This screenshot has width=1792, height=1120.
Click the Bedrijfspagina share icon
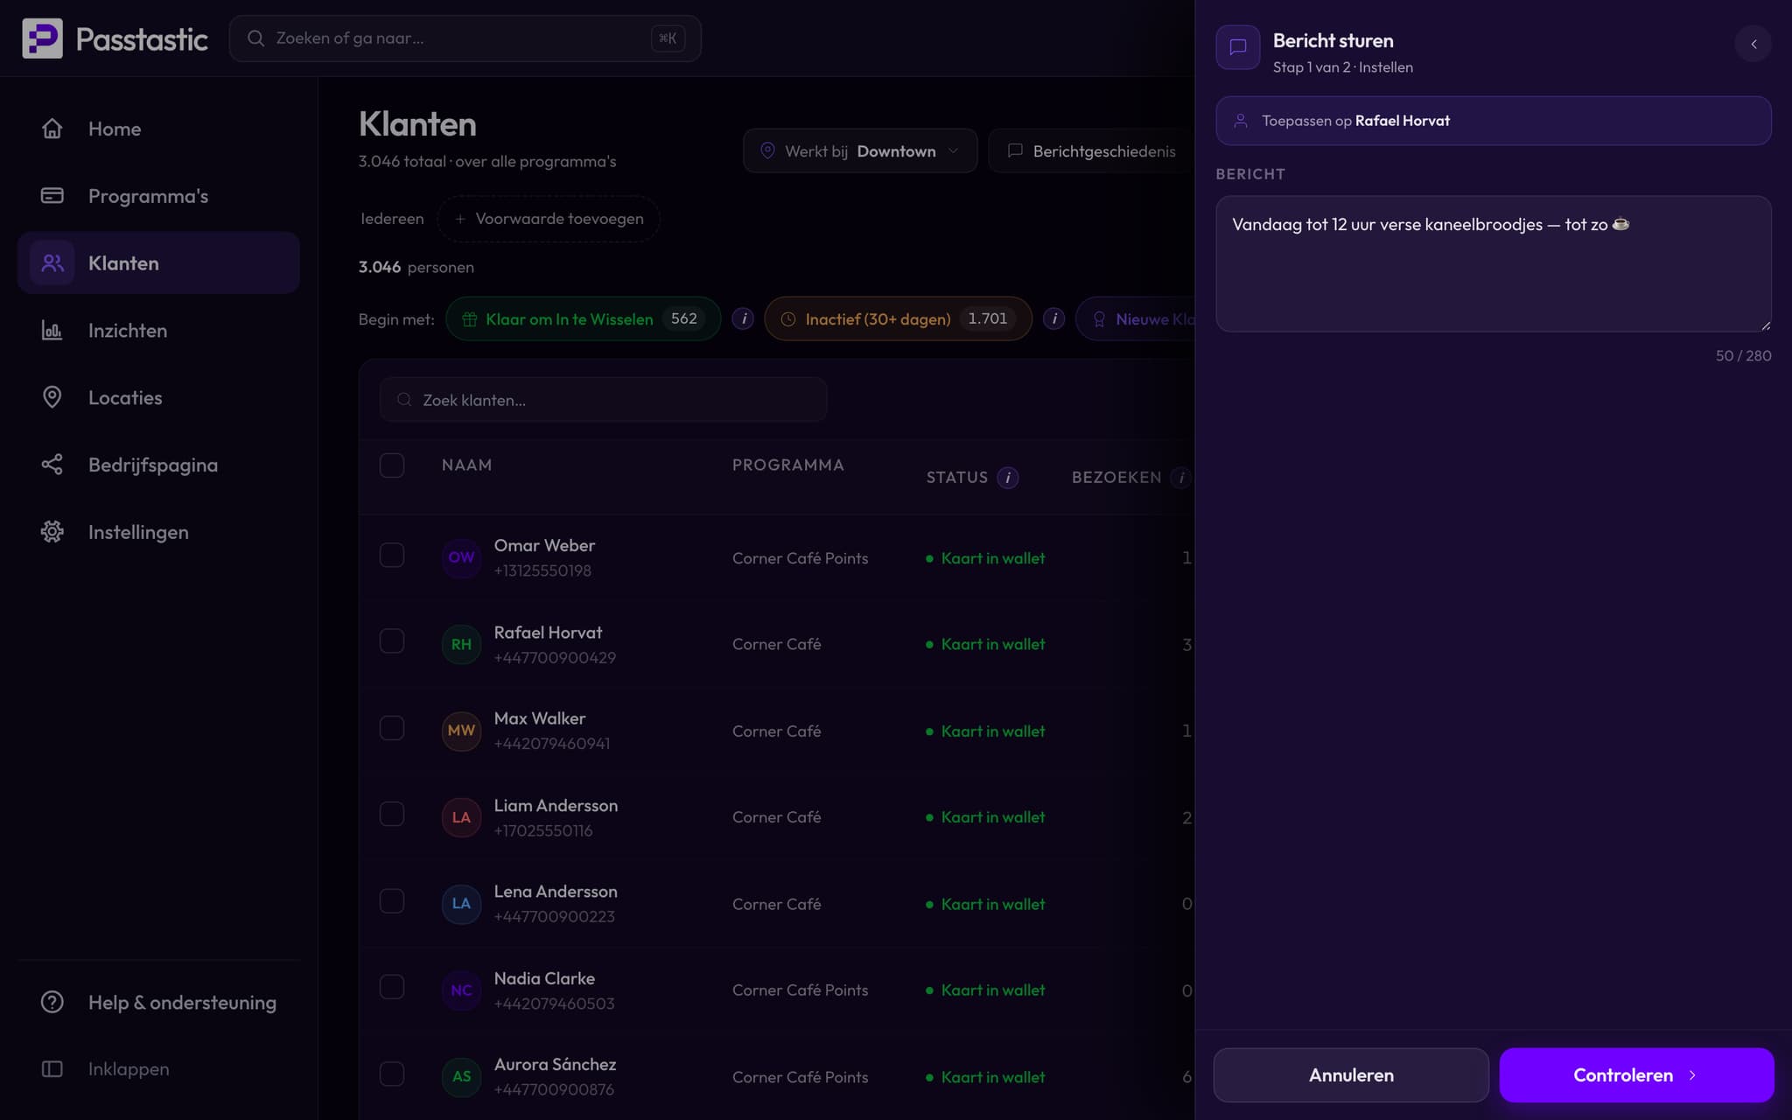[x=52, y=465]
